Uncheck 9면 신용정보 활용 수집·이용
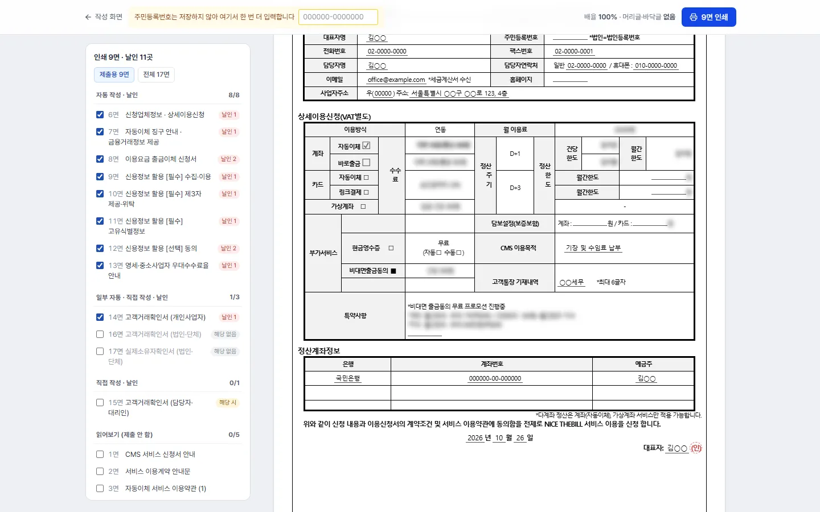 [100, 177]
